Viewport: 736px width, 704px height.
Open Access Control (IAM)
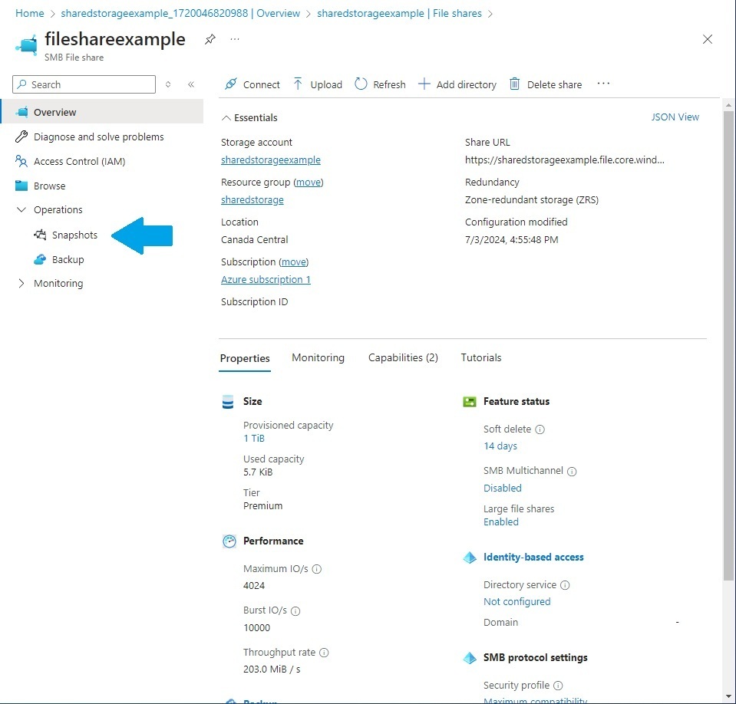pyautogui.click(x=79, y=161)
